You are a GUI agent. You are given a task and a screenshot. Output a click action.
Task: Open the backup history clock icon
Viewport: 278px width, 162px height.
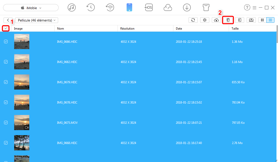pyautogui.click(x=90, y=8)
